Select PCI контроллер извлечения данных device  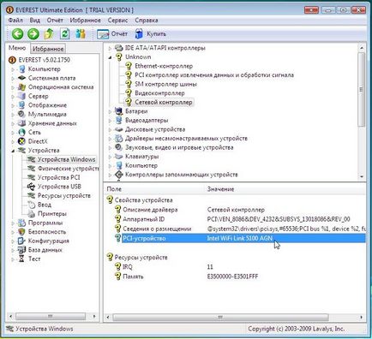point(214,75)
